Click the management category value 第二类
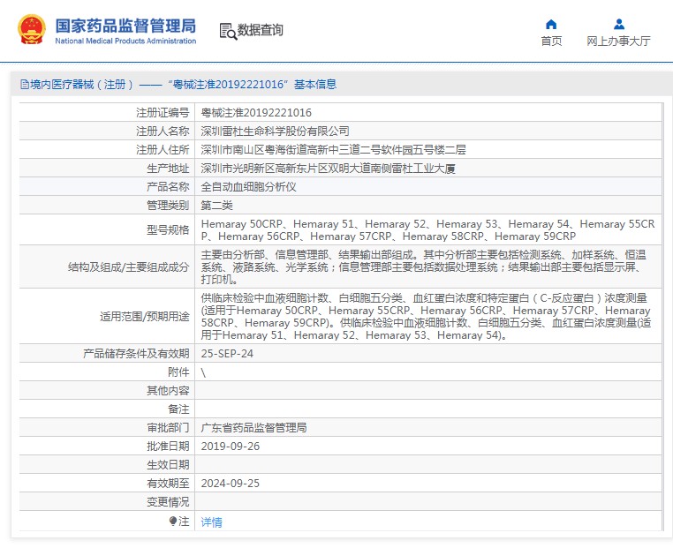The height and width of the screenshot is (548, 673). click(x=216, y=205)
